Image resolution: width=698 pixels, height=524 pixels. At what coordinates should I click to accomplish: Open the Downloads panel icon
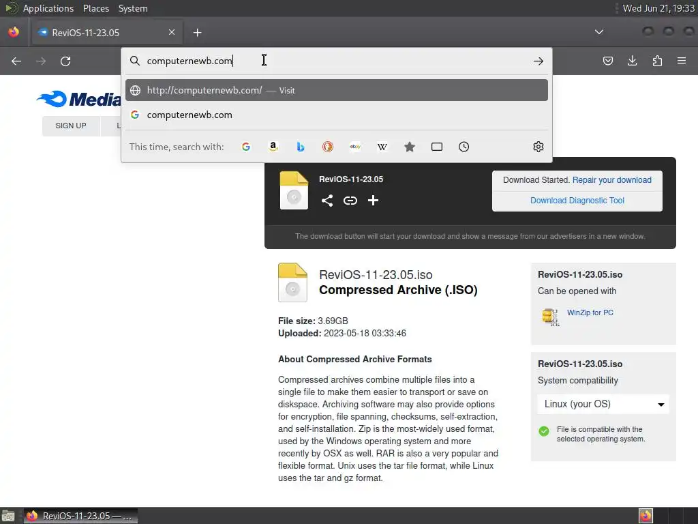tap(632, 61)
